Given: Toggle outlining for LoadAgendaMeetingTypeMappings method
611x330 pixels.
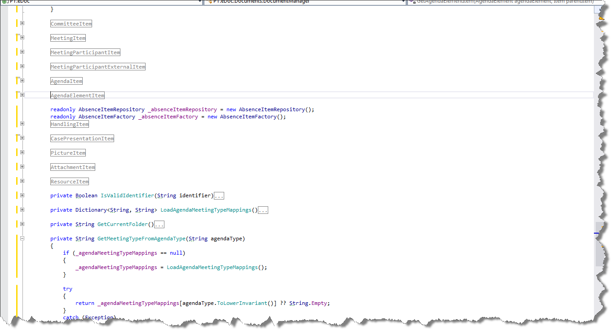Looking at the screenshot, I should pos(22,210).
